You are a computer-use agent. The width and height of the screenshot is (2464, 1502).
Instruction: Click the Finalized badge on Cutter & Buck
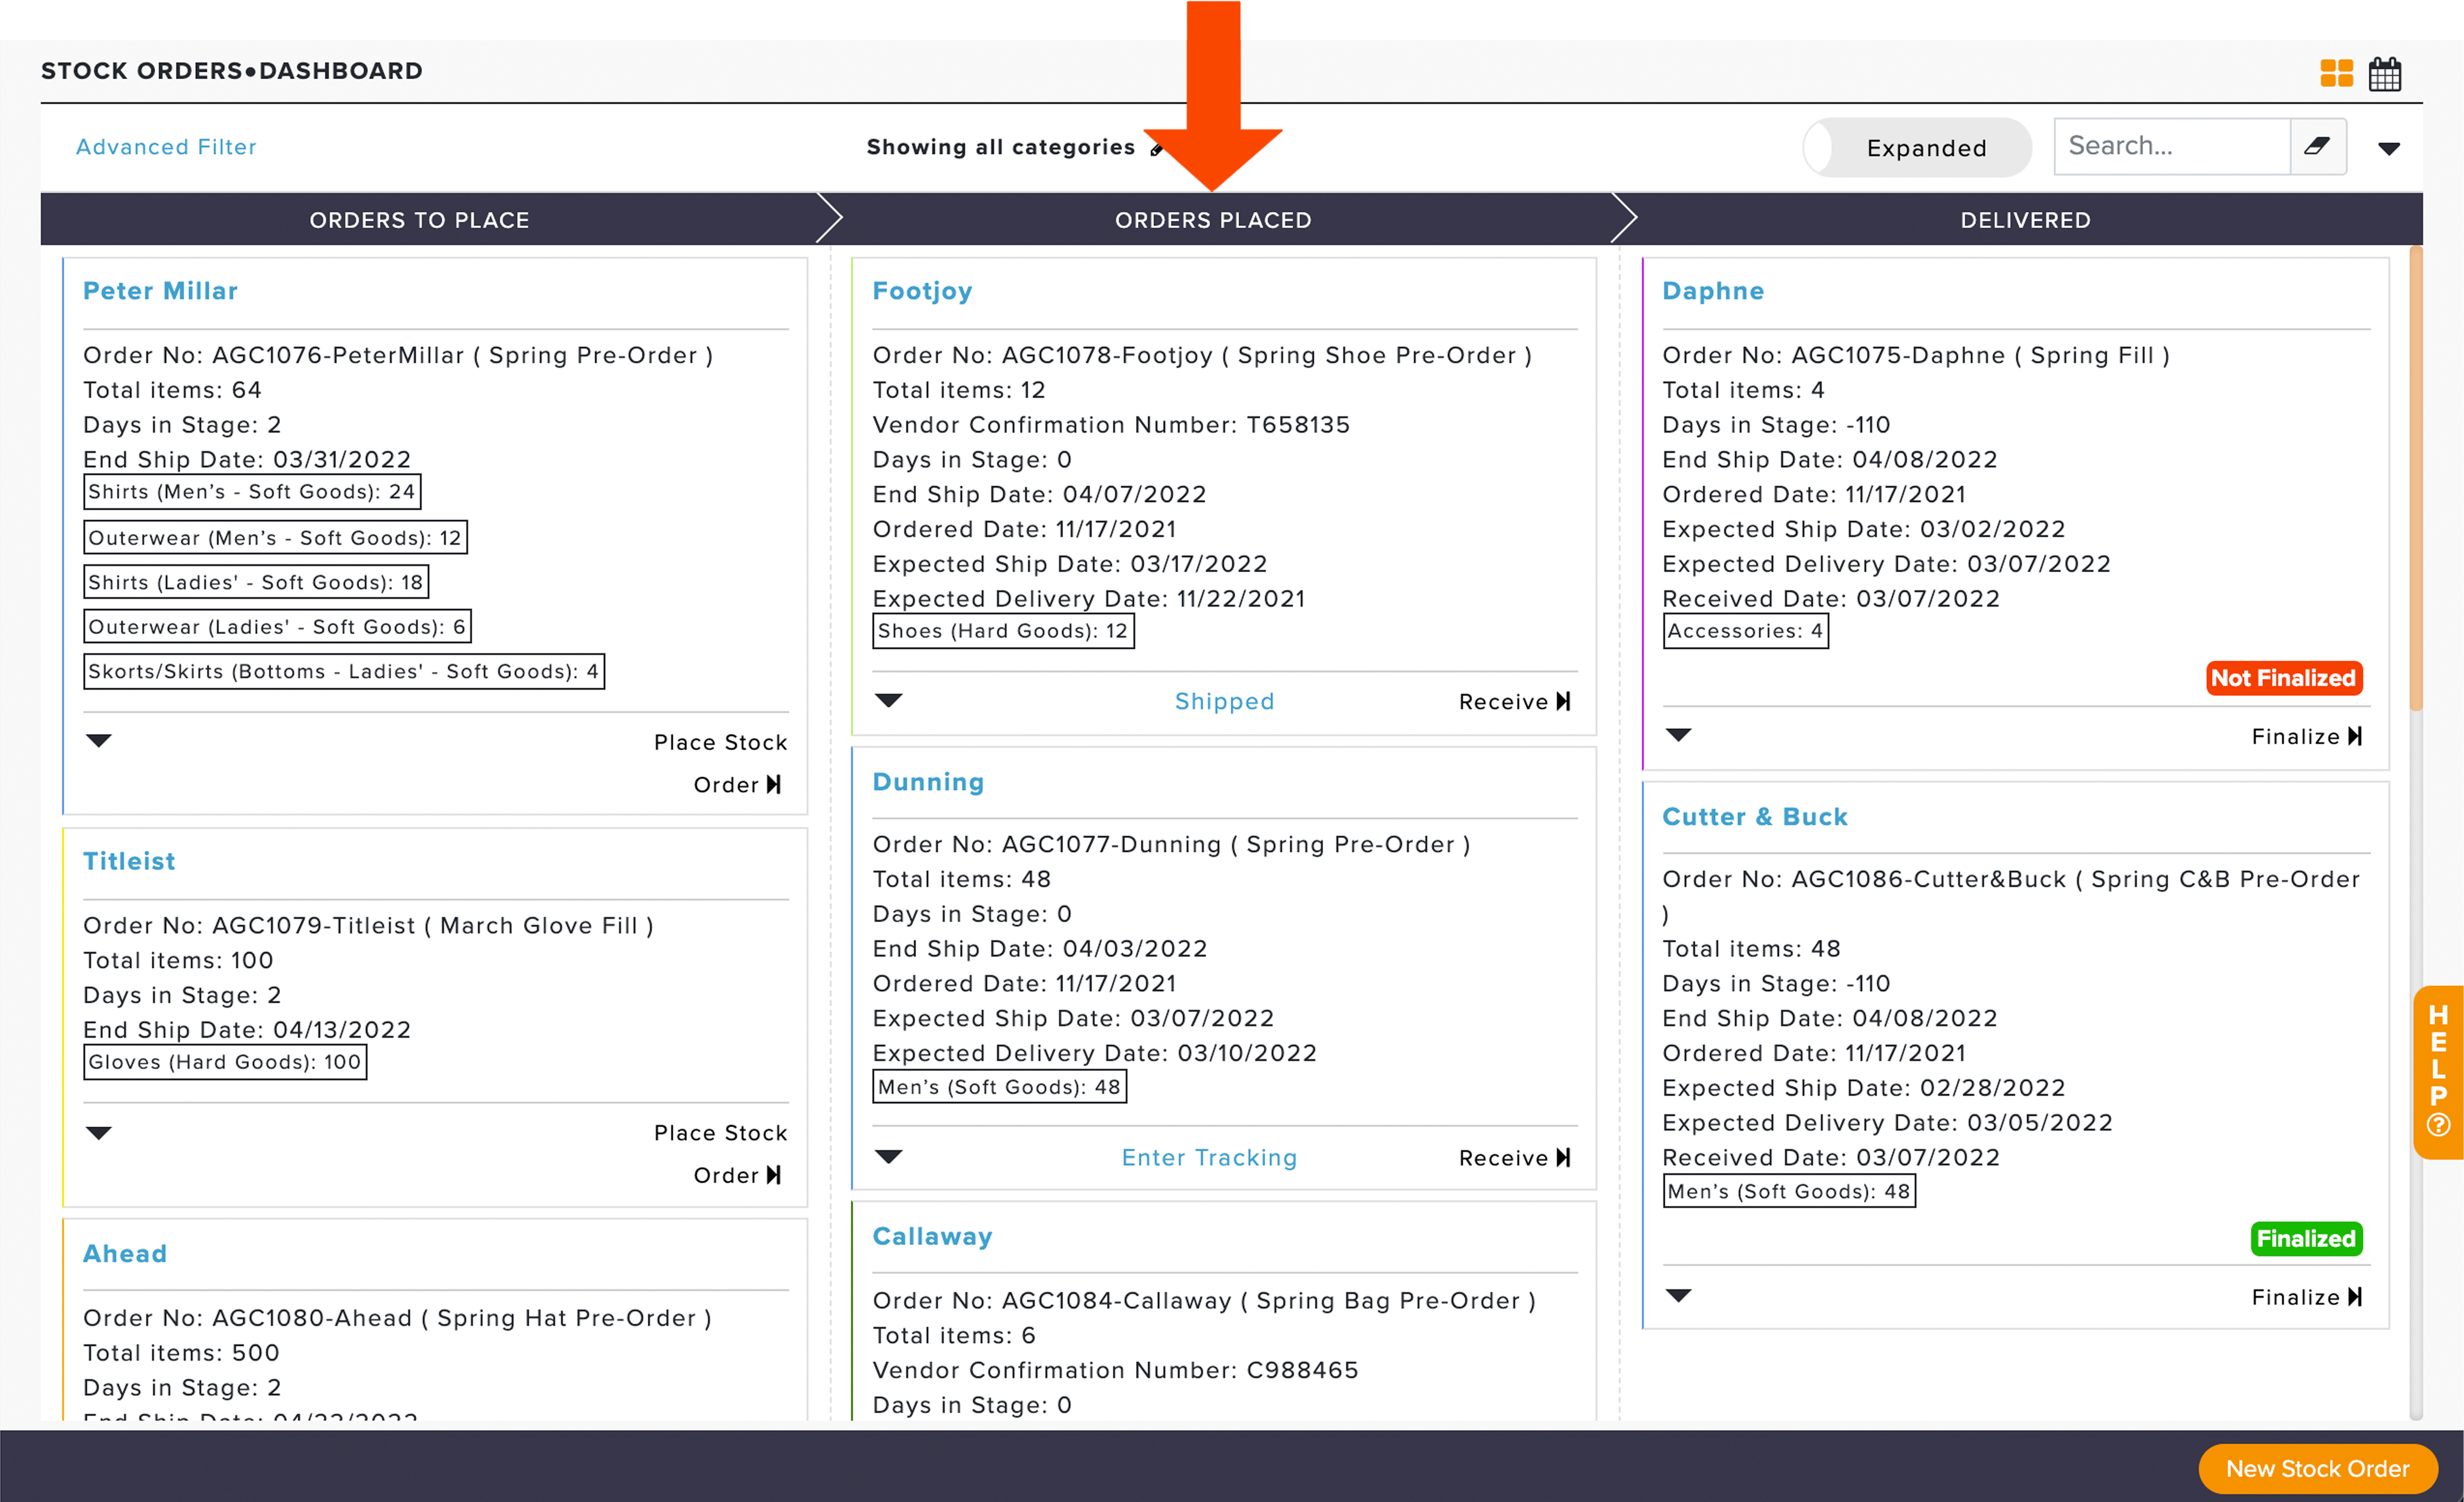(2306, 1238)
